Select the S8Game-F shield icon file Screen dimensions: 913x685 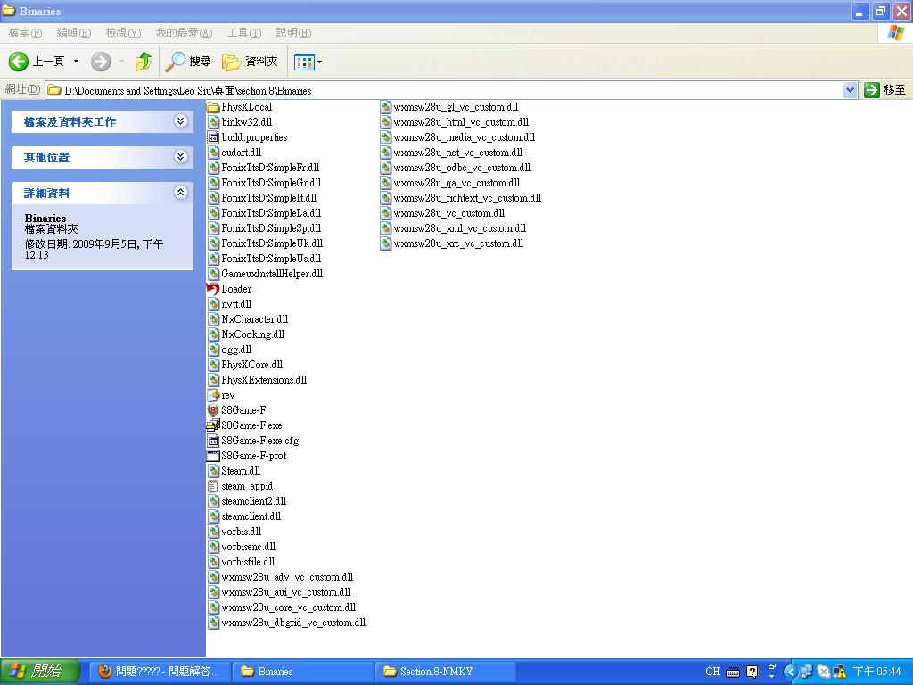pos(243,410)
